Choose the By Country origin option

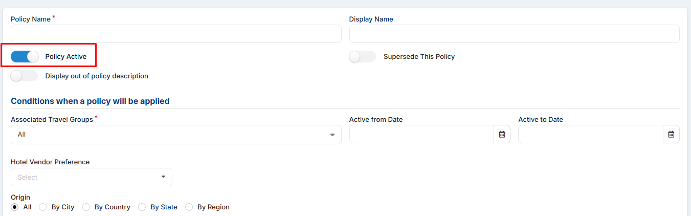(x=86, y=207)
